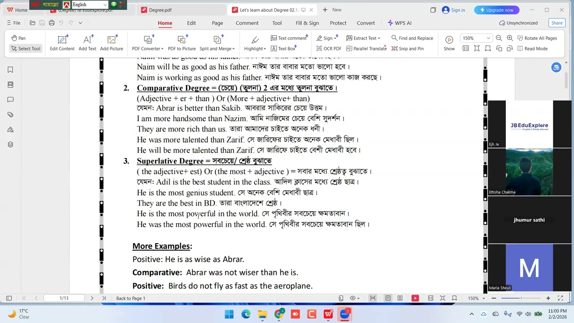Open the Fill & Sign tab
Image resolution: width=574 pixels, height=323 pixels.
[x=307, y=23]
